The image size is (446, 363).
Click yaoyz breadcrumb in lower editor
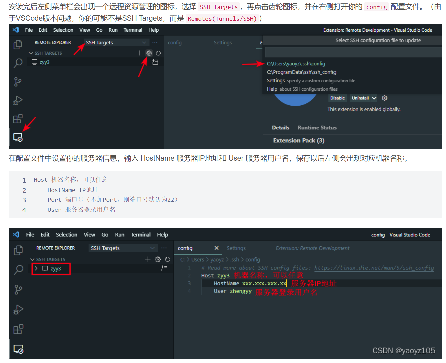click(217, 260)
